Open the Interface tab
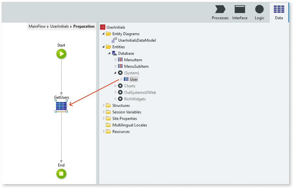Image resolution: width=294 pixels, height=189 pixels. coord(240,12)
